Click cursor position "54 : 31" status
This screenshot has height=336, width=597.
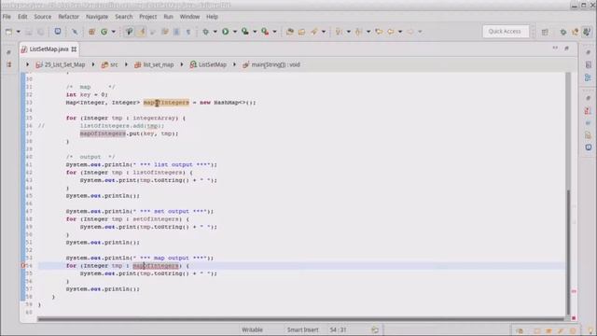[x=338, y=329]
